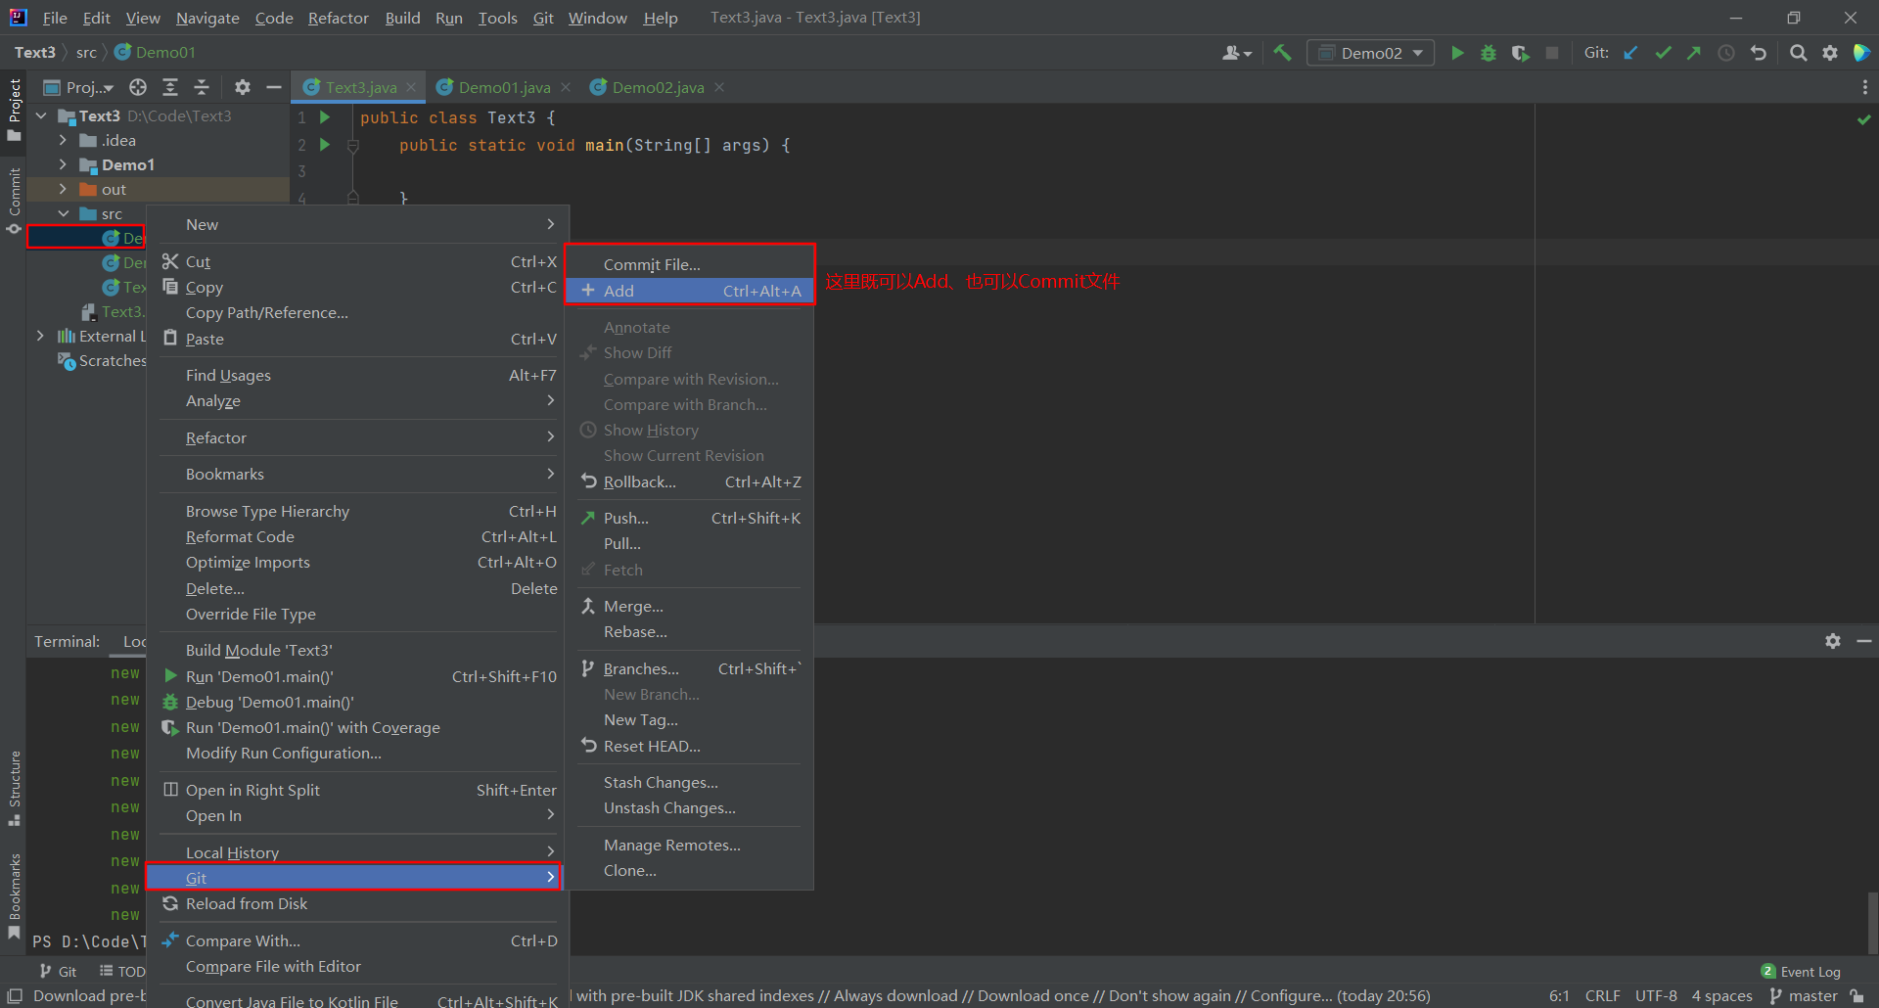Click the run gutter arrow on line 2
The image size is (1879, 1008).
tap(325, 145)
